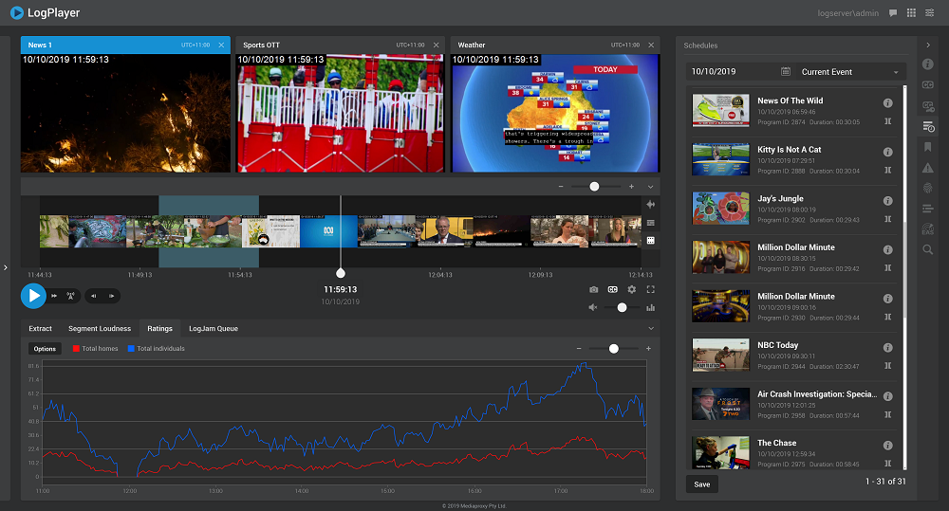Open the notifications chat icon

(893, 12)
